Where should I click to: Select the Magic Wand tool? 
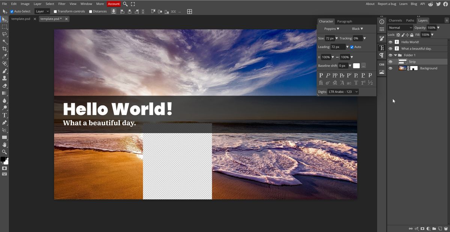[4, 42]
